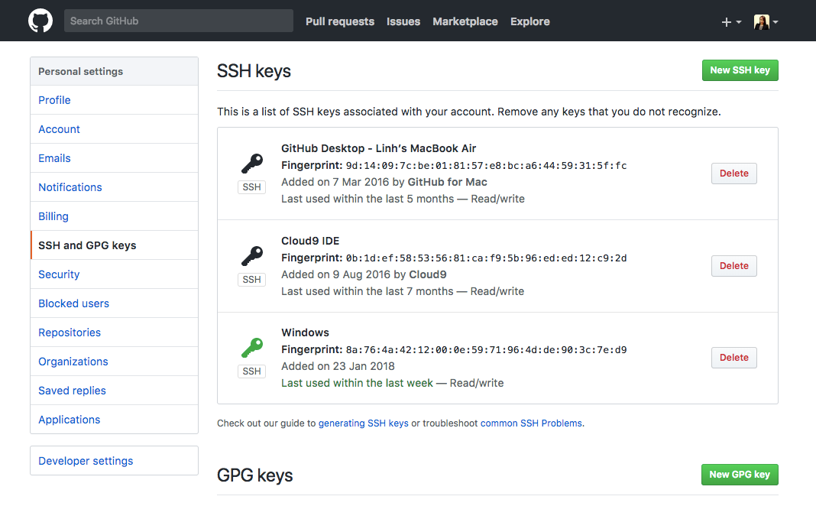816x506 pixels.
Task: Delete the Cloud9 IDE key
Action: click(733, 266)
